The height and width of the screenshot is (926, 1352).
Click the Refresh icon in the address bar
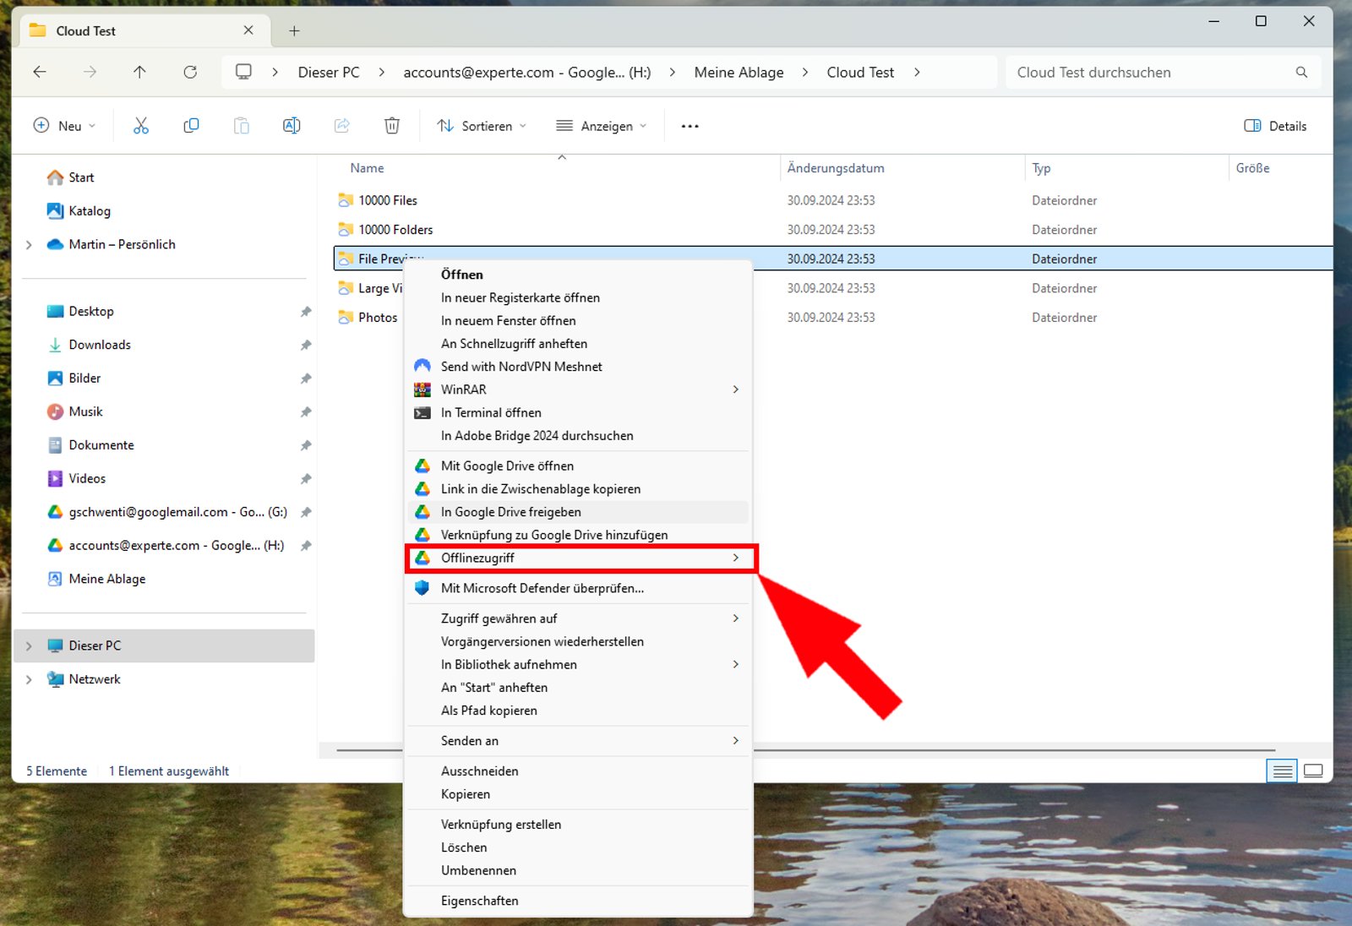pos(189,72)
